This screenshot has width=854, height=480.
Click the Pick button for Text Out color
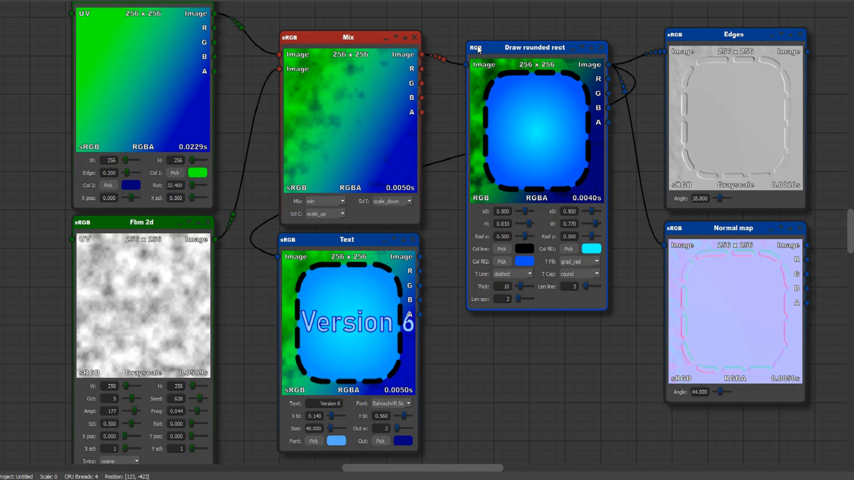[x=380, y=441]
